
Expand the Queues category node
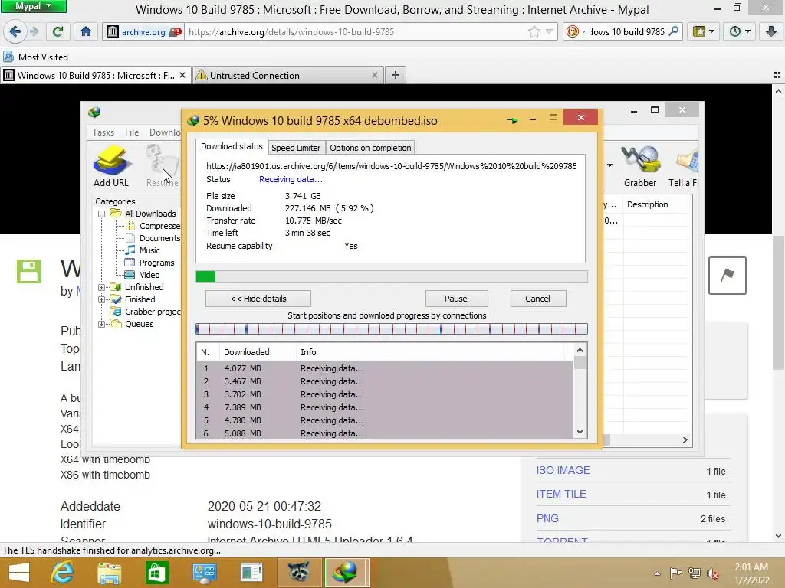tap(102, 324)
